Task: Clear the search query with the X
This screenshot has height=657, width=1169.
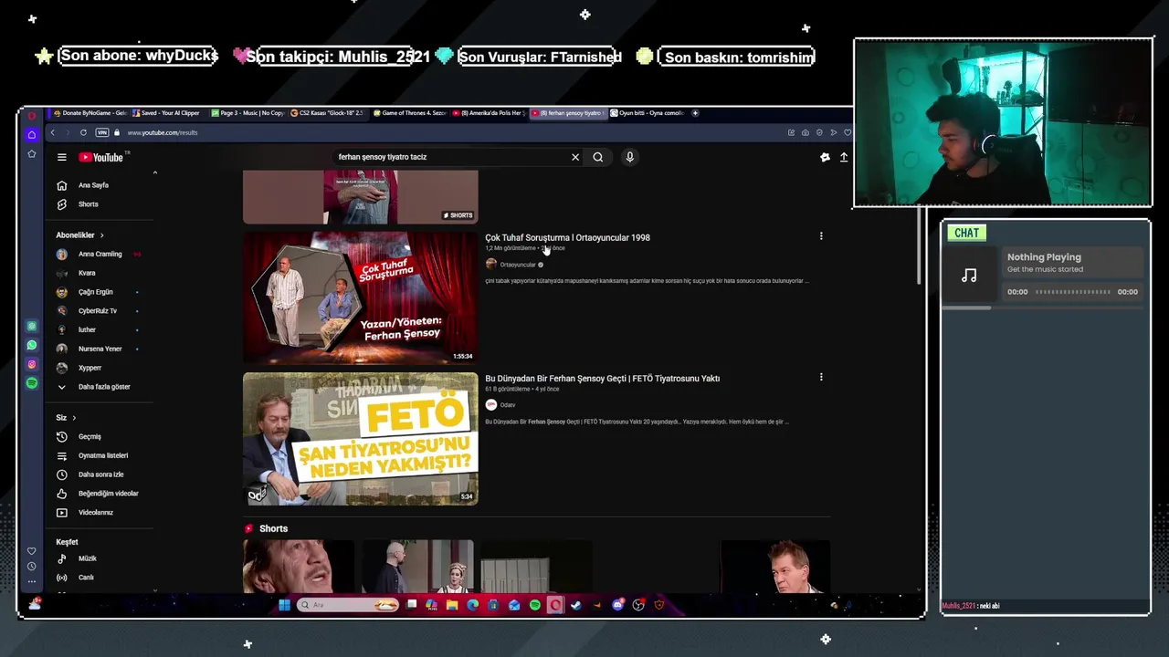Action: (575, 157)
